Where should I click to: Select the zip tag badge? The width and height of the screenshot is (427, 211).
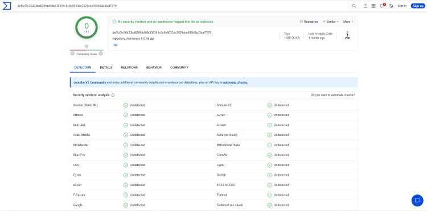116,45
